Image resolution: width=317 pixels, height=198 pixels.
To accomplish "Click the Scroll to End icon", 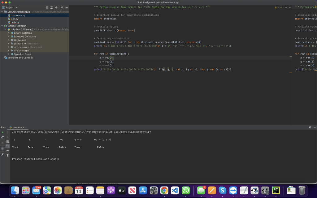I will tap(7, 146).
